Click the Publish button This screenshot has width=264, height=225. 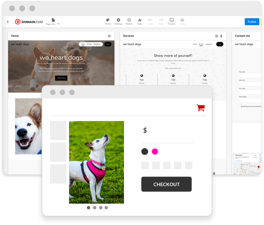click(x=252, y=22)
